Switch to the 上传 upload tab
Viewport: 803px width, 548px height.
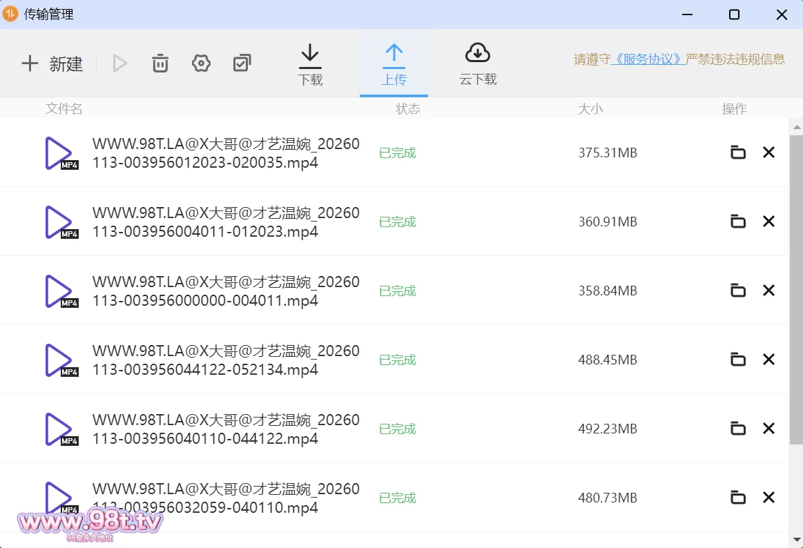[394, 63]
